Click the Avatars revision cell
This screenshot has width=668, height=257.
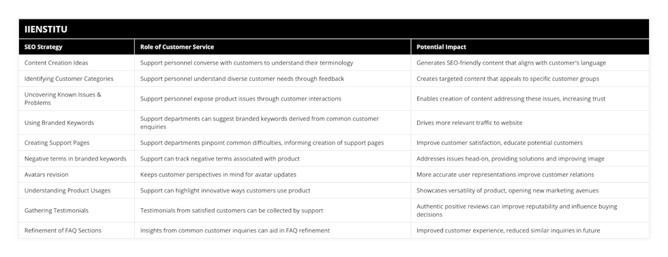[76, 175]
